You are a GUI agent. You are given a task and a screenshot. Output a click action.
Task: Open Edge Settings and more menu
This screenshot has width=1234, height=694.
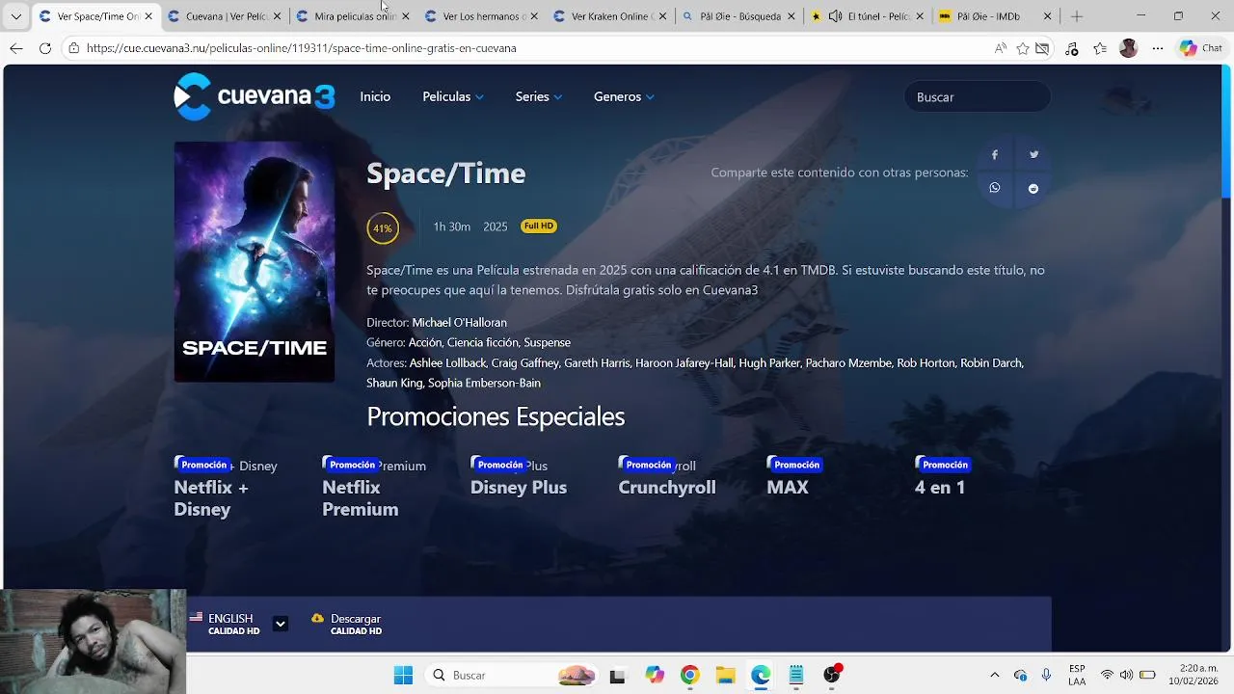point(1158,48)
